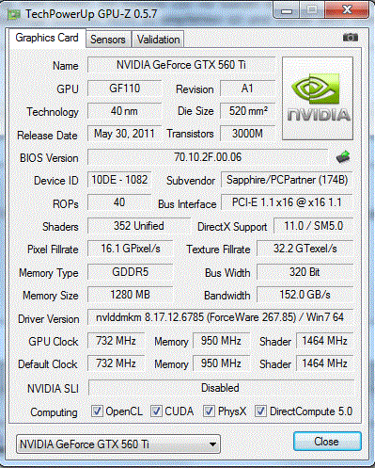375x468 pixels.
Task: Minimize the GPU-Z window
Action: click(x=287, y=11)
